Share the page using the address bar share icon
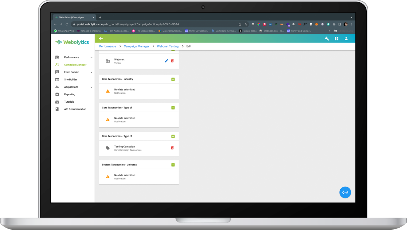Viewport: 407px width, 239px height. click(240, 24)
